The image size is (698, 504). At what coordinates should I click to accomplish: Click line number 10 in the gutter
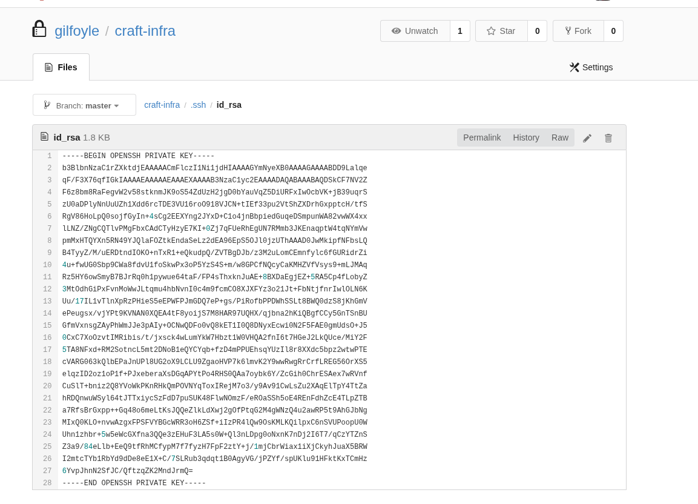(47, 265)
